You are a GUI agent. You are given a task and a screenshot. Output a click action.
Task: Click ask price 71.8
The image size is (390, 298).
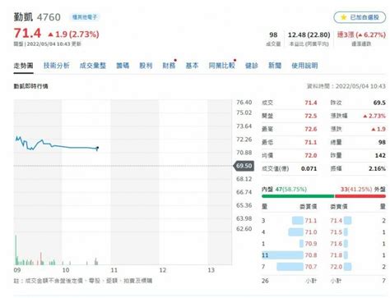click(x=337, y=255)
